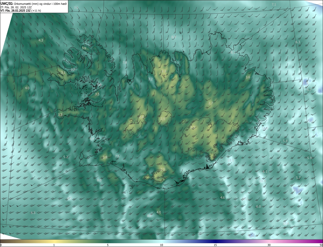
Task: Click the map value 6.5
Action: 33,213
